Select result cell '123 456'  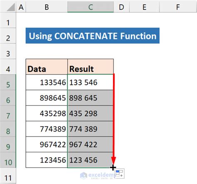91,160
